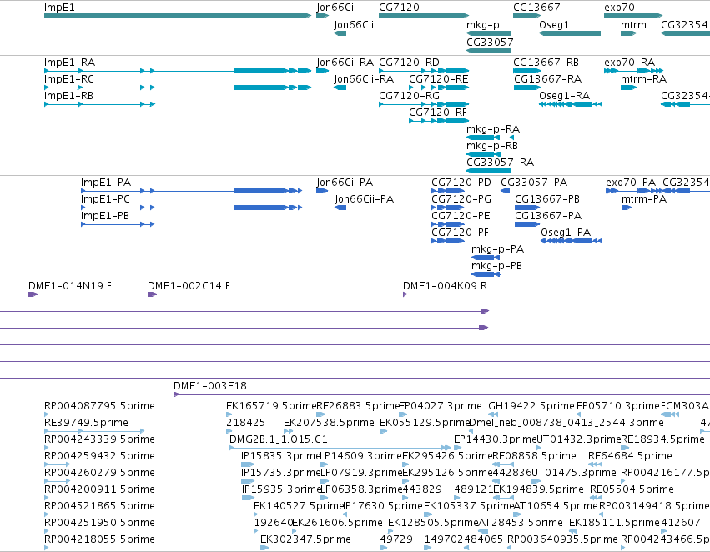Select EST RE08858.5prime
This screenshot has width=710, height=552.
click(x=502, y=464)
